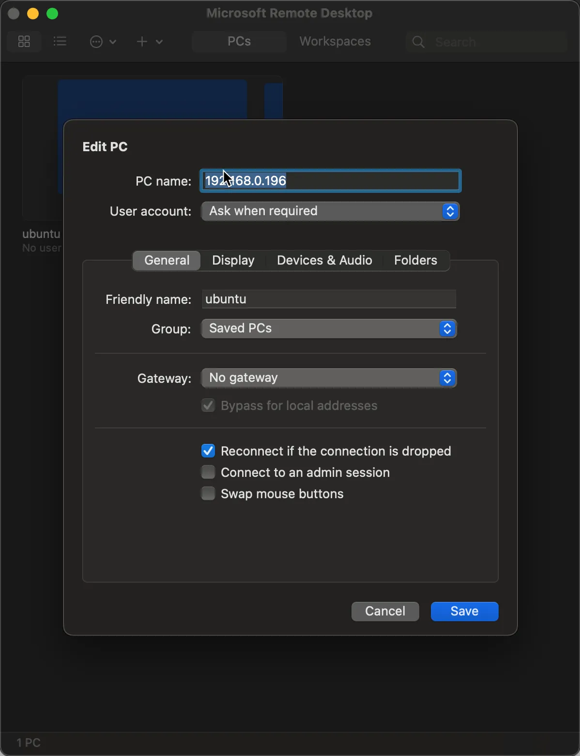Click the green zoom window button
The height and width of the screenshot is (756, 580).
(52, 14)
